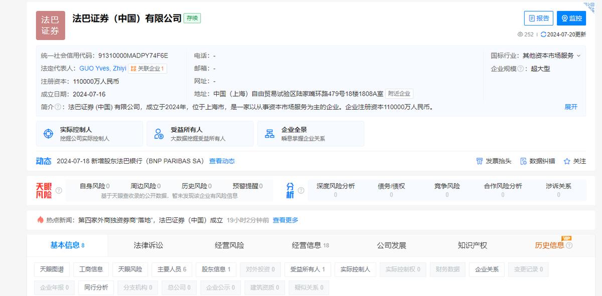Switch to the 经营风险 tab
The image size is (602, 296).
229,245
